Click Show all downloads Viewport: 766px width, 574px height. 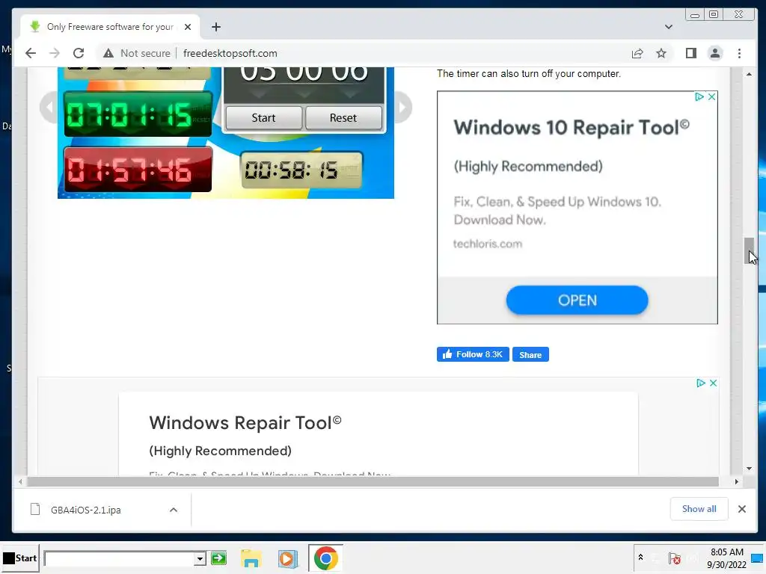pos(699,509)
